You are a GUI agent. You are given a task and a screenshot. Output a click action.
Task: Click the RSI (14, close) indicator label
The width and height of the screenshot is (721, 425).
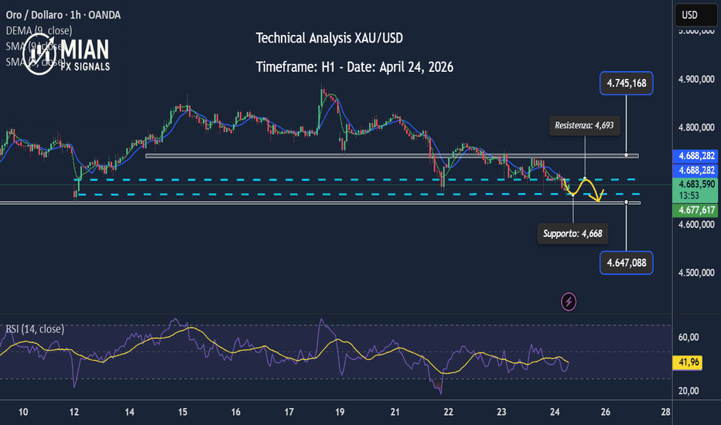click(35, 329)
